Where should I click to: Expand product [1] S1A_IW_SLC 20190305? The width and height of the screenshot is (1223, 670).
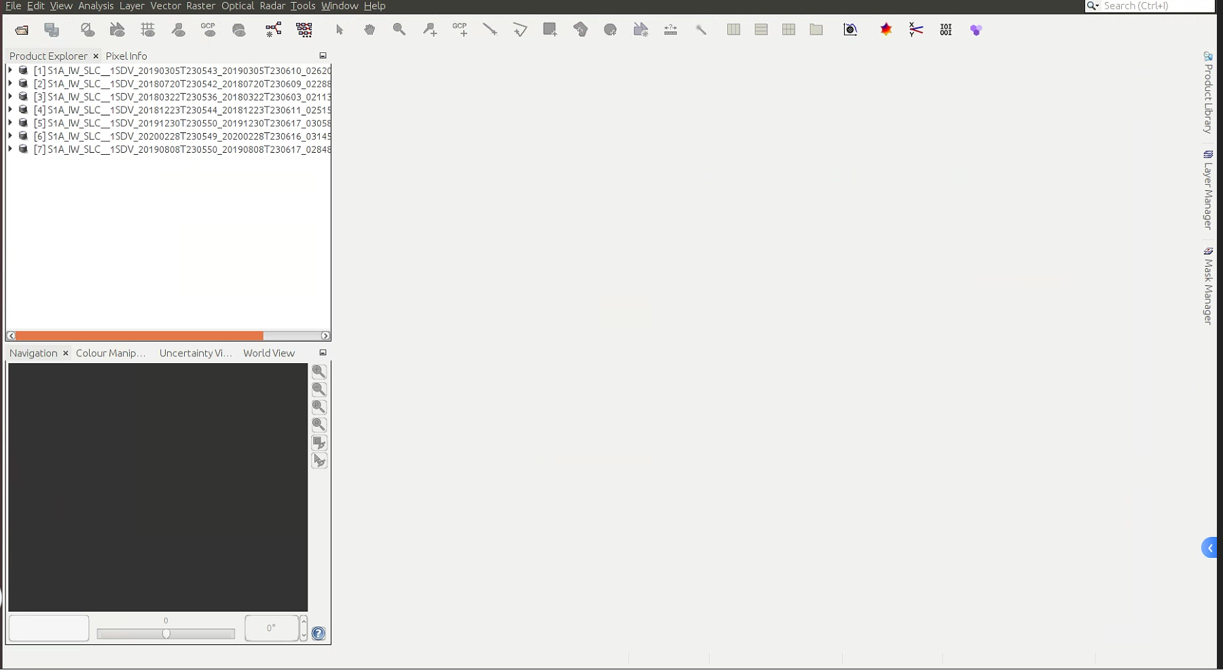10,70
